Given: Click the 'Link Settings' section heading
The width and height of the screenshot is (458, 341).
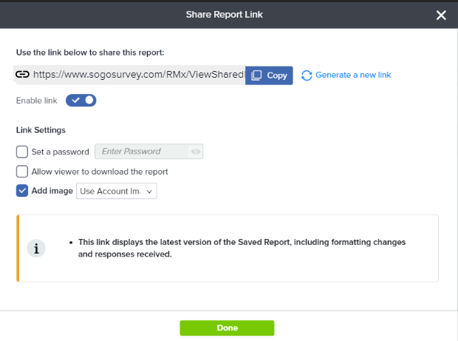Looking at the screenshot, I should 41,130.
